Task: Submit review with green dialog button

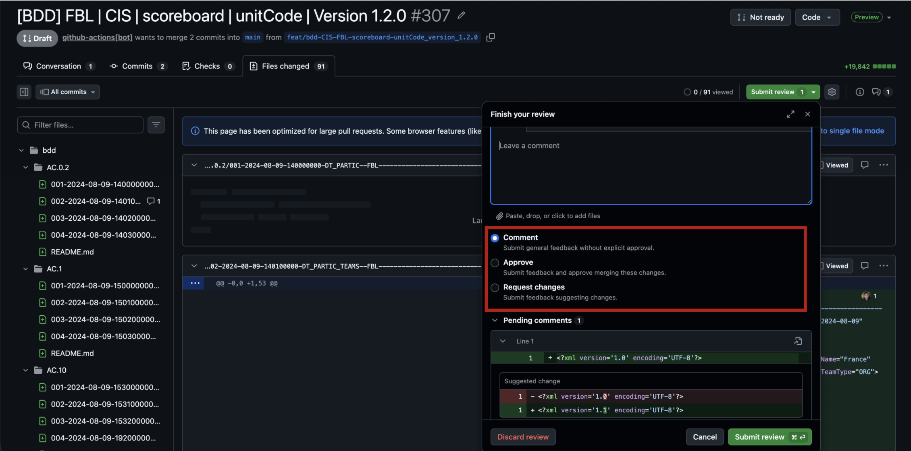Action: click(x=770, y=437)
